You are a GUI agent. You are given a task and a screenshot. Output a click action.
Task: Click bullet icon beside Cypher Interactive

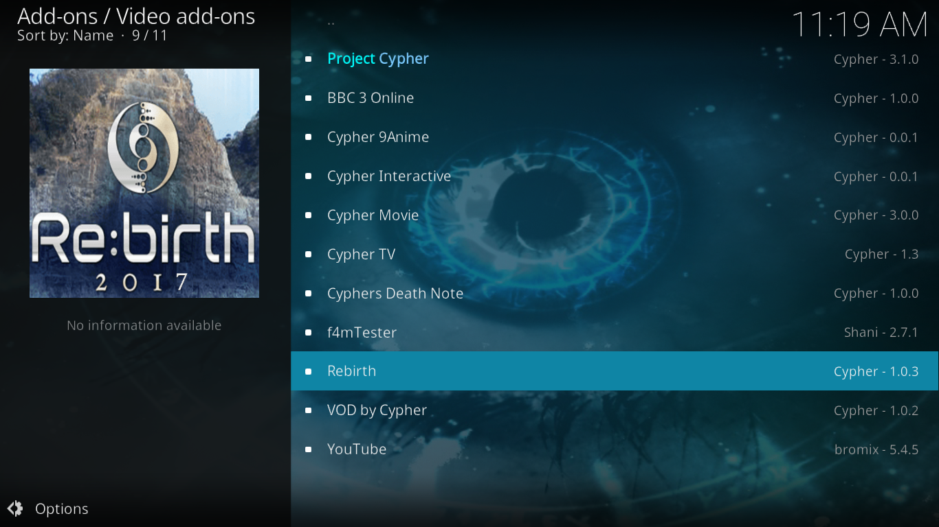point(309,176)
